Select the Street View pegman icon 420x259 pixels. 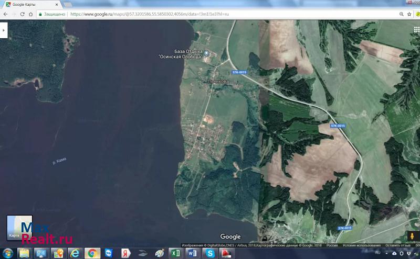tap(411, 235)
